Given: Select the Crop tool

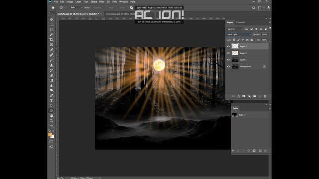Looking at the screenshot, I should click(x=51, y=40).
